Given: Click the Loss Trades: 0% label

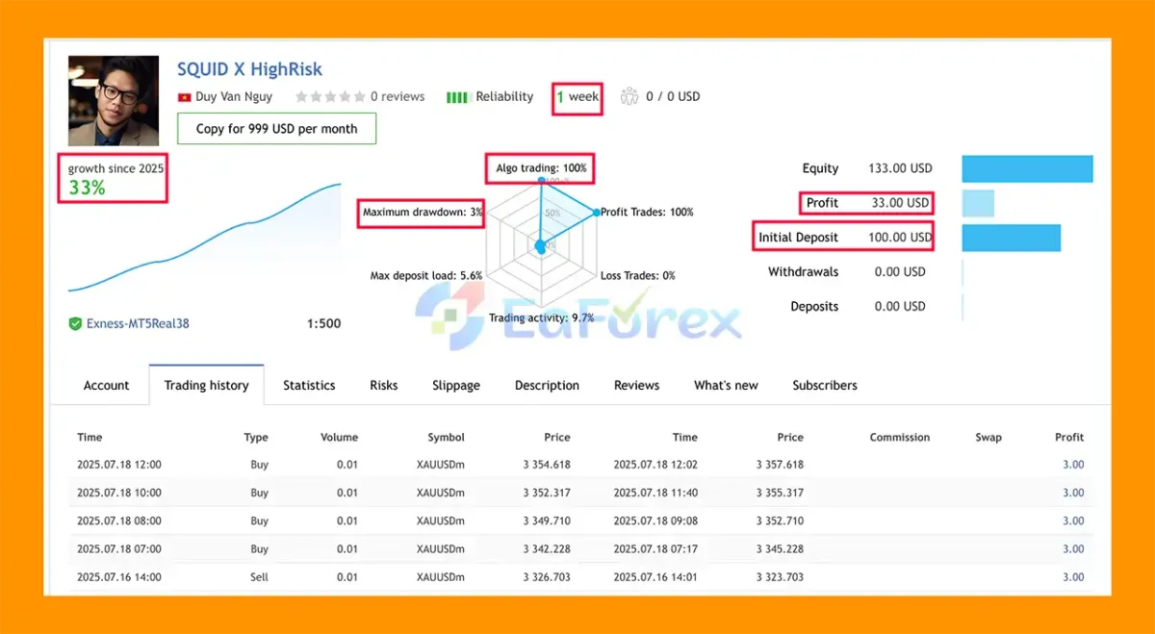Looking at the screenshot, I should (637, 275).
